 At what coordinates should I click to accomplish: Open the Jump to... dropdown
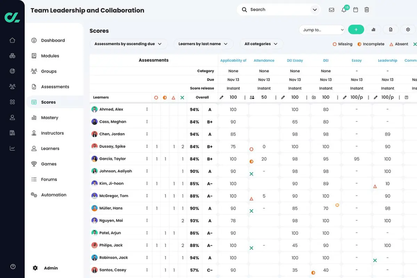(x=322, y=30)
